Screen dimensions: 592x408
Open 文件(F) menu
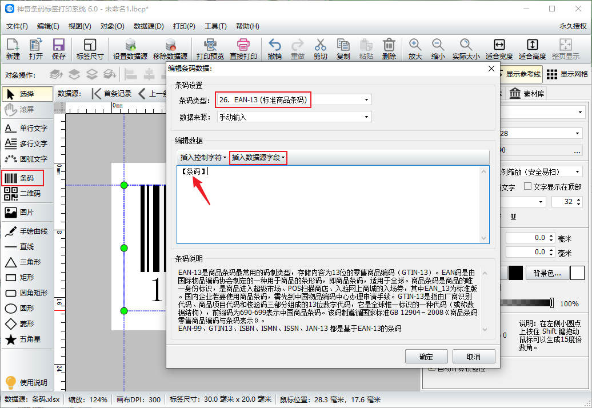pyautogui.click(x=17, y=26)
